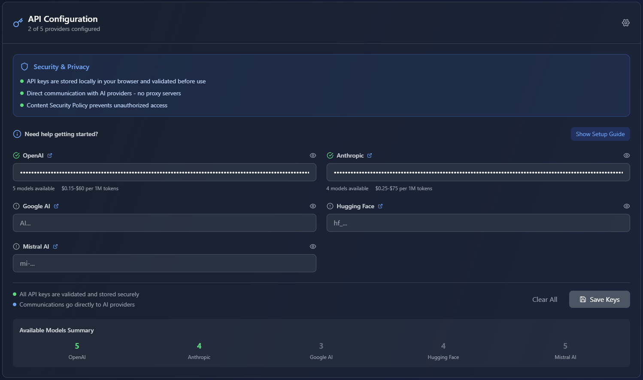Click the Google AI count 3 in summary

[x=321, y=346]
